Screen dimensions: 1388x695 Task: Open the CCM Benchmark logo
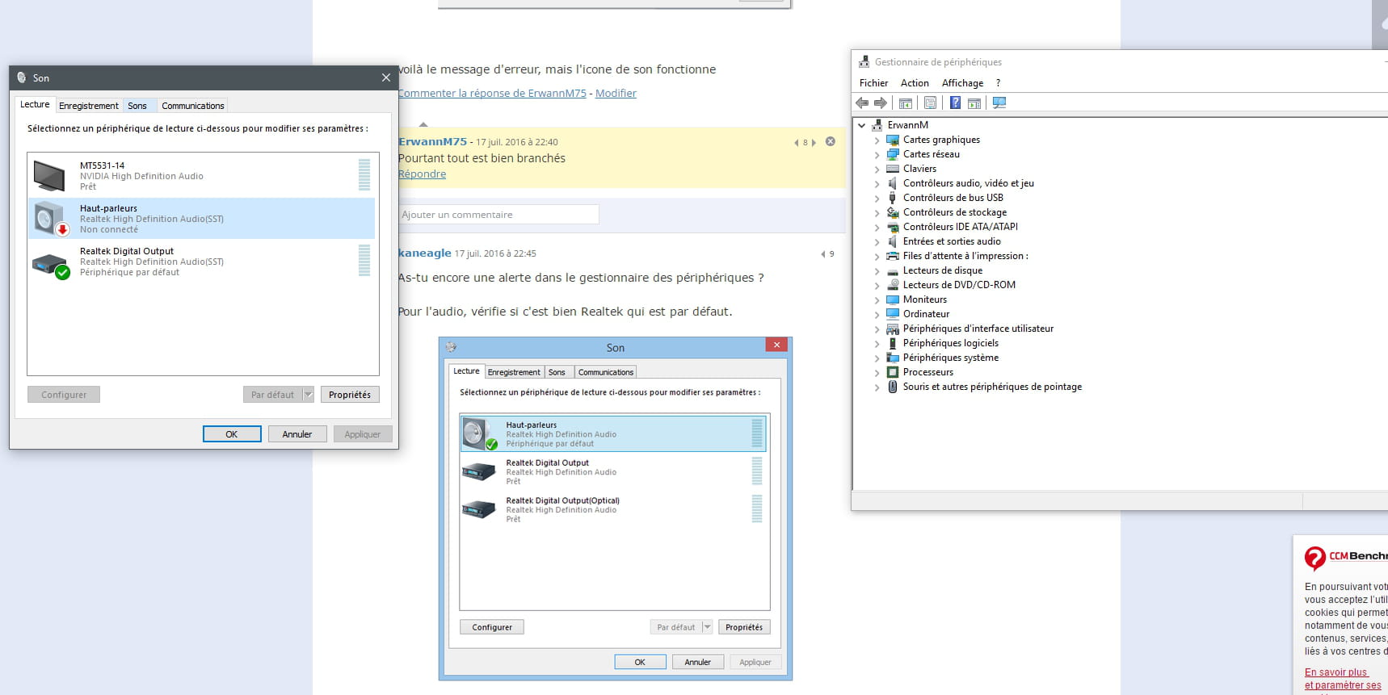pyautogui.click(x=1345, y=557)
